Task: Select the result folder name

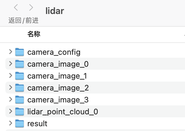Action: (37, 124)
